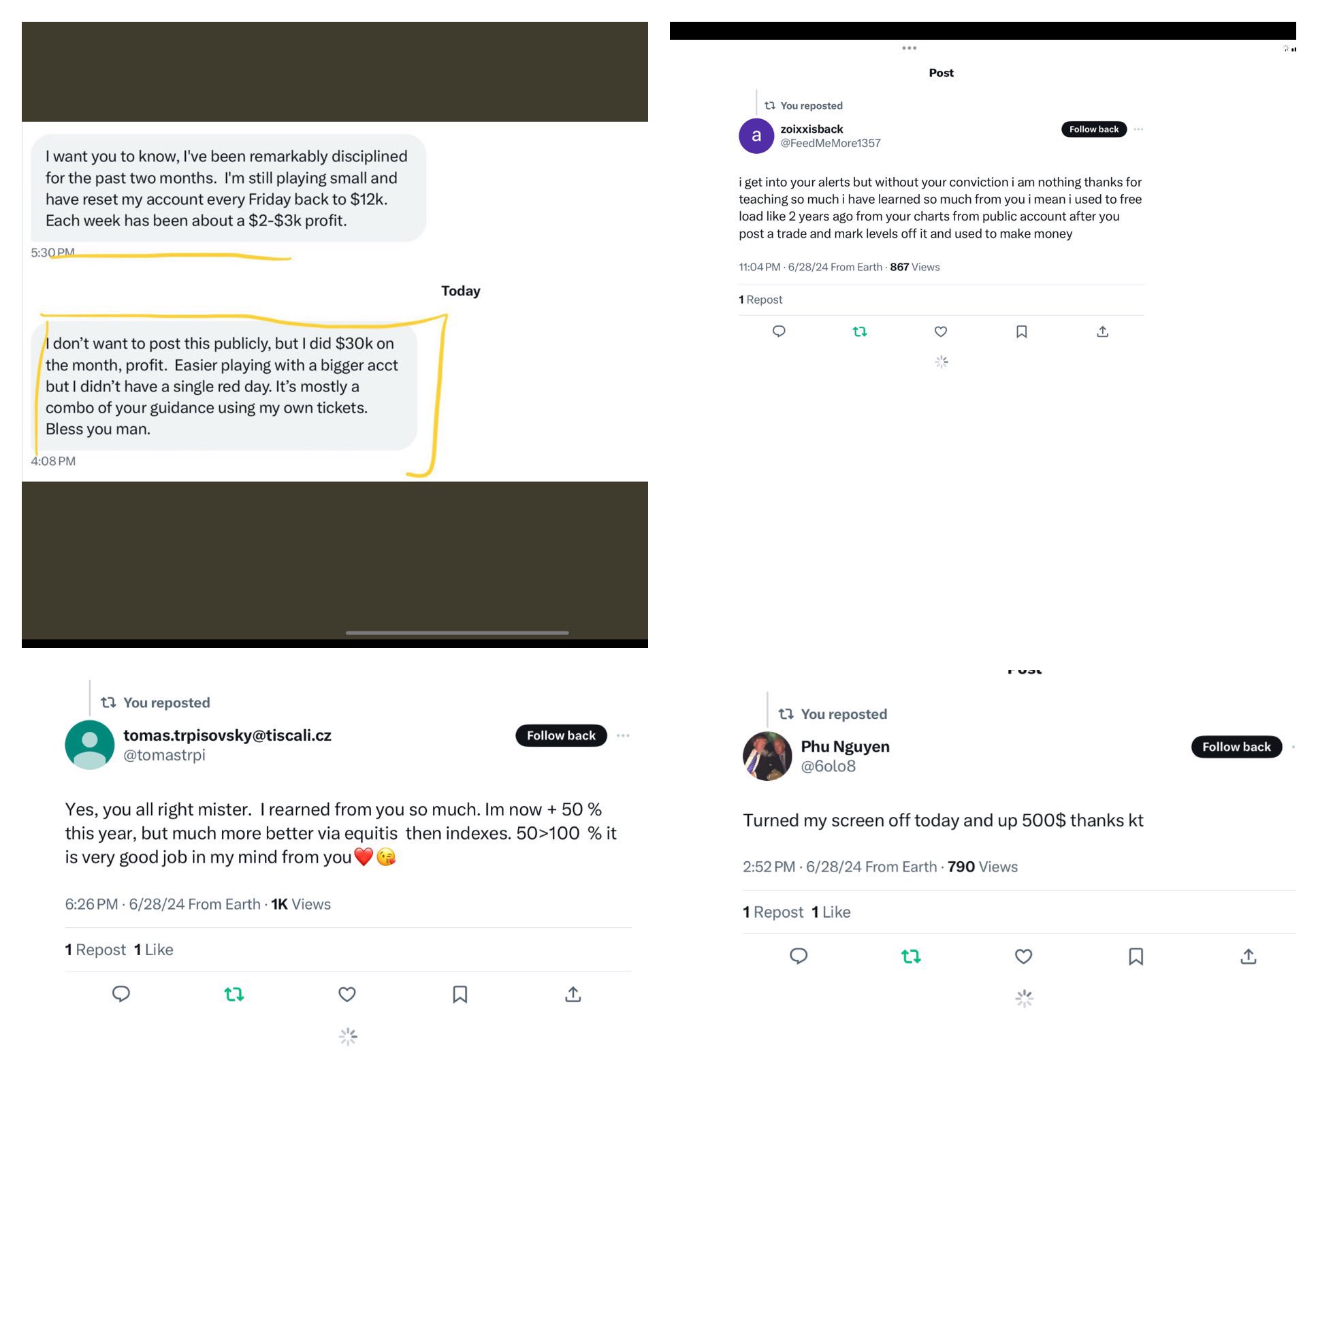Viewport: 1318px width, 1318px height.
Task: Toggle the repost on the tomastrpi post
Action: (x=234, y=994)
